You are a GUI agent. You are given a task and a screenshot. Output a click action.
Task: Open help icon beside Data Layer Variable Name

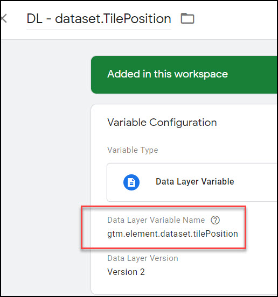pyautogui.click(x=215, y=220)
